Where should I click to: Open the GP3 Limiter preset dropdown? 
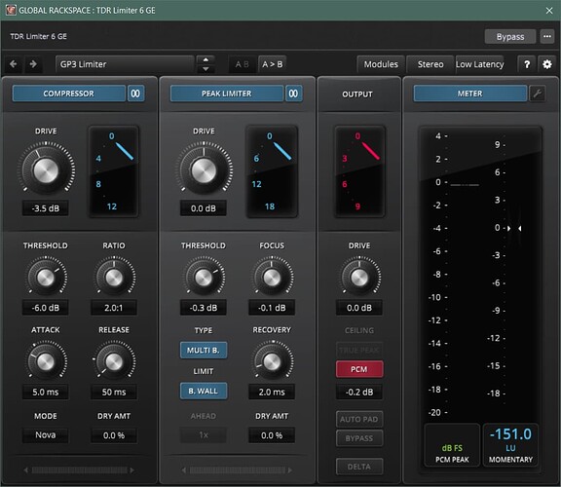coord(125,64)
